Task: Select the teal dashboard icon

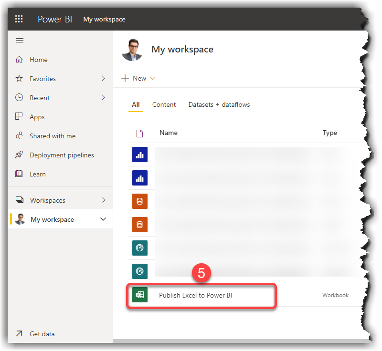Action: [x=140, y=248]
